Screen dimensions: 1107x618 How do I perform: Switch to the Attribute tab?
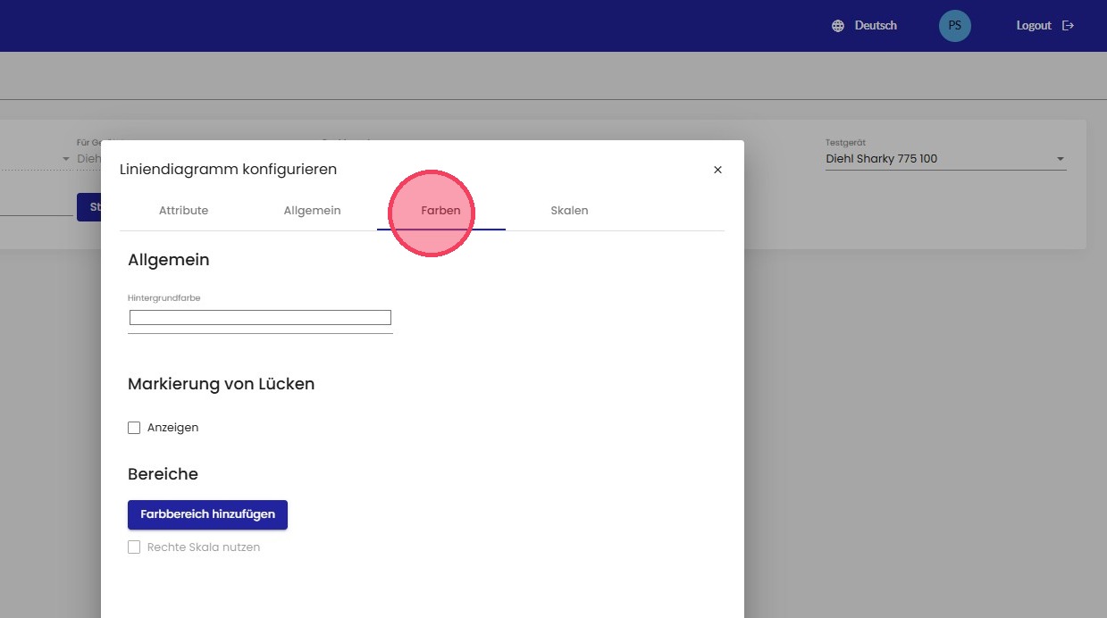183,211
